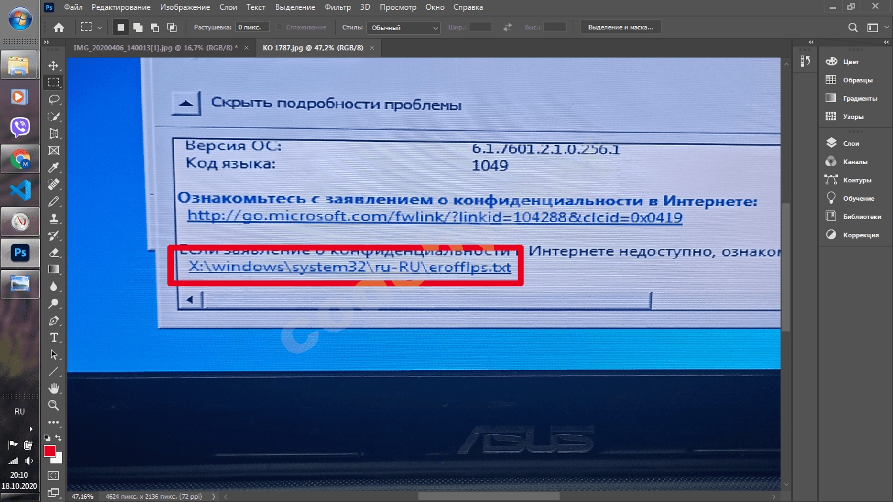Click the Выделение и маска button
The width and height of the screenshot is (893, 502).
pyautogui.click(x=620, y=27)
